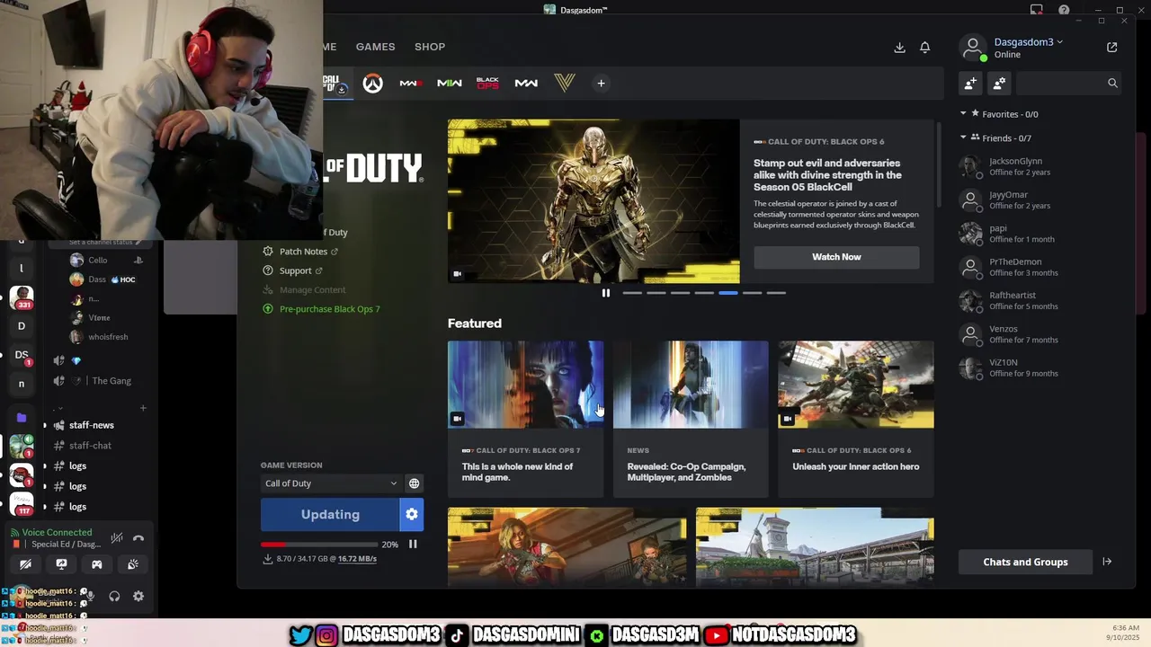Image resolution: width=1151 pixels, height=647 pixels.
Task: Start a Discord activity controller icon
Action: (x=96, y=564)
